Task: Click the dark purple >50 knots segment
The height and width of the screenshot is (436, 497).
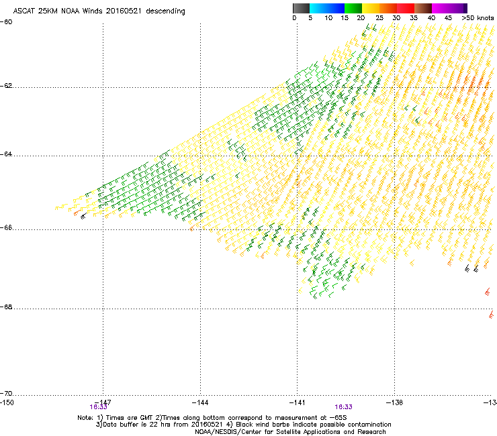Action: [x=465, y=8]
